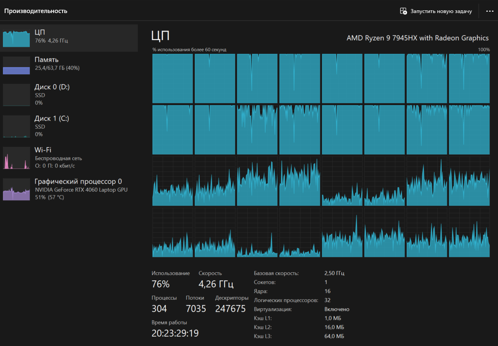This screenshot has height=346, width=498.
Task: Click the ЦП mini graph thumbnail
Action: coord(17,38)
